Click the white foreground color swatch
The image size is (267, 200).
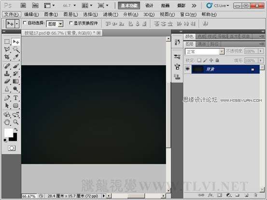coord(8,132)
